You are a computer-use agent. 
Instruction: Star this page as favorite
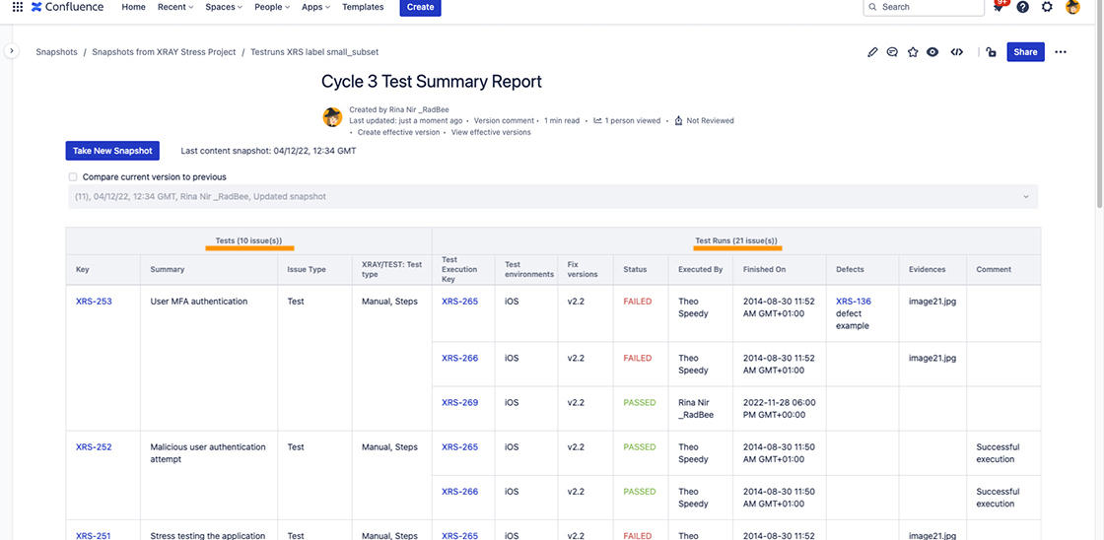(x=913, y=52)
